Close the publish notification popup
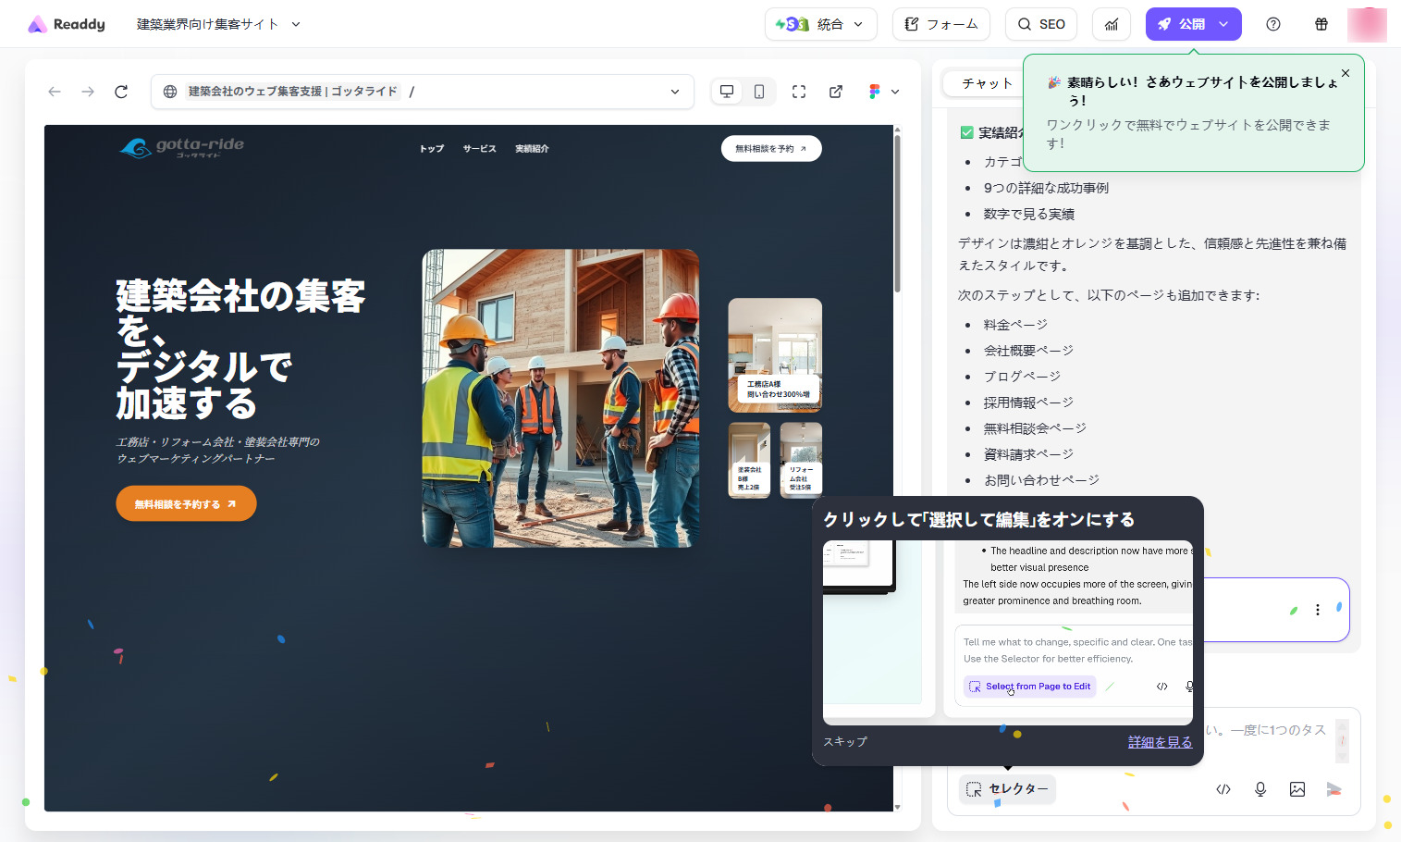The image size is (1401, 842). 1346,73
